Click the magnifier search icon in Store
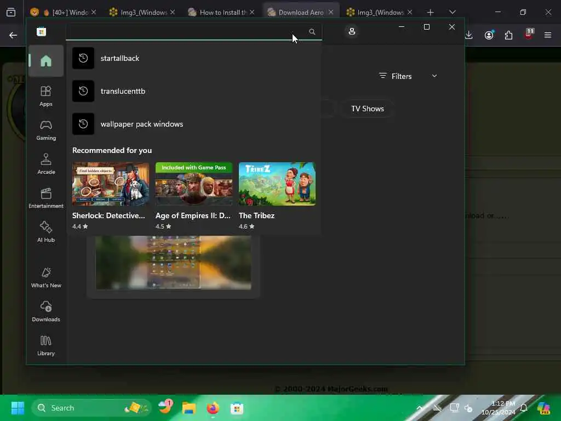 click(312, 31)
